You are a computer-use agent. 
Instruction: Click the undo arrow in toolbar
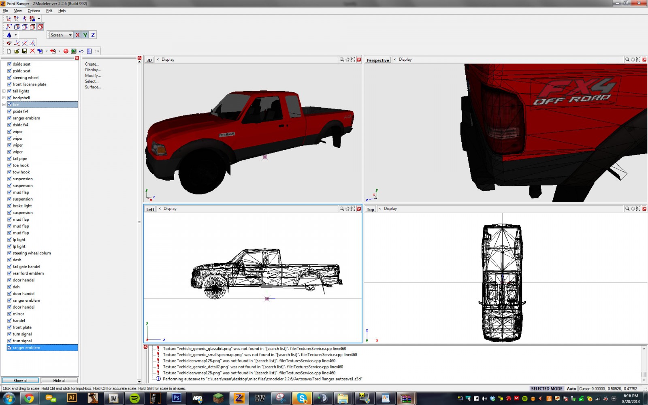click(x=81, y=51)
